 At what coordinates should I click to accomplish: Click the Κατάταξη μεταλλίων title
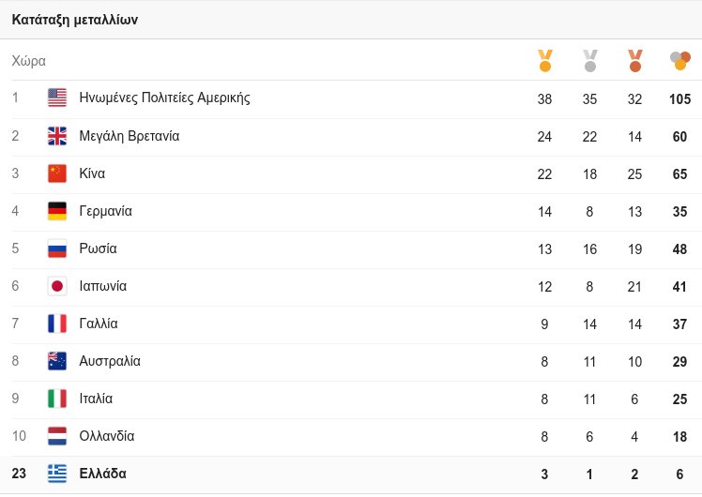[x=75, y=20]
